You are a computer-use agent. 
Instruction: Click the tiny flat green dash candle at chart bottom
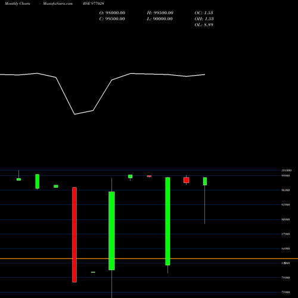tap(93, 272)
